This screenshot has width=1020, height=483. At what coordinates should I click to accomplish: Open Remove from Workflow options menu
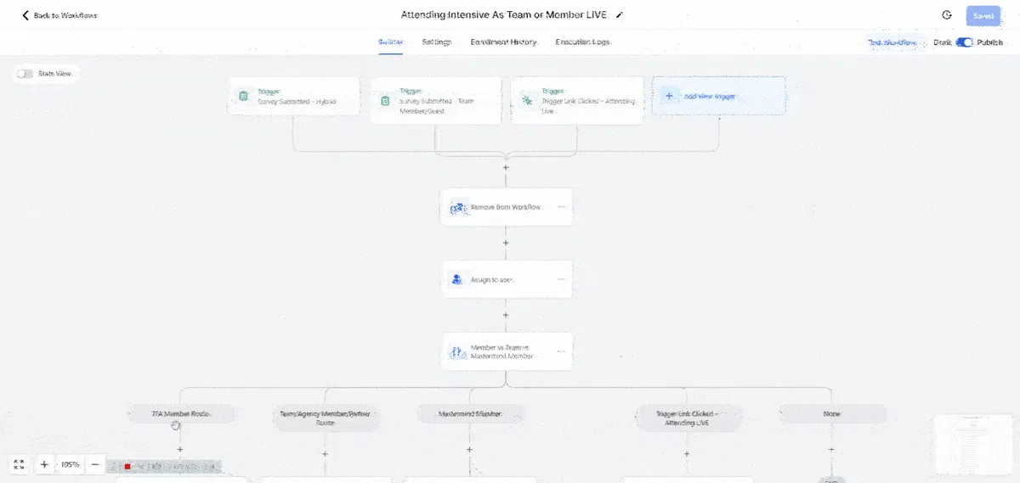coord(561,206)
